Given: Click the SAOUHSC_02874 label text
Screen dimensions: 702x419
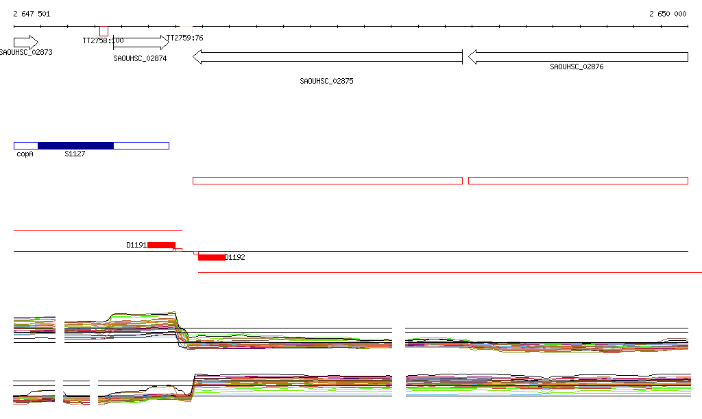Looking at the screenshot, I should 140,59.
